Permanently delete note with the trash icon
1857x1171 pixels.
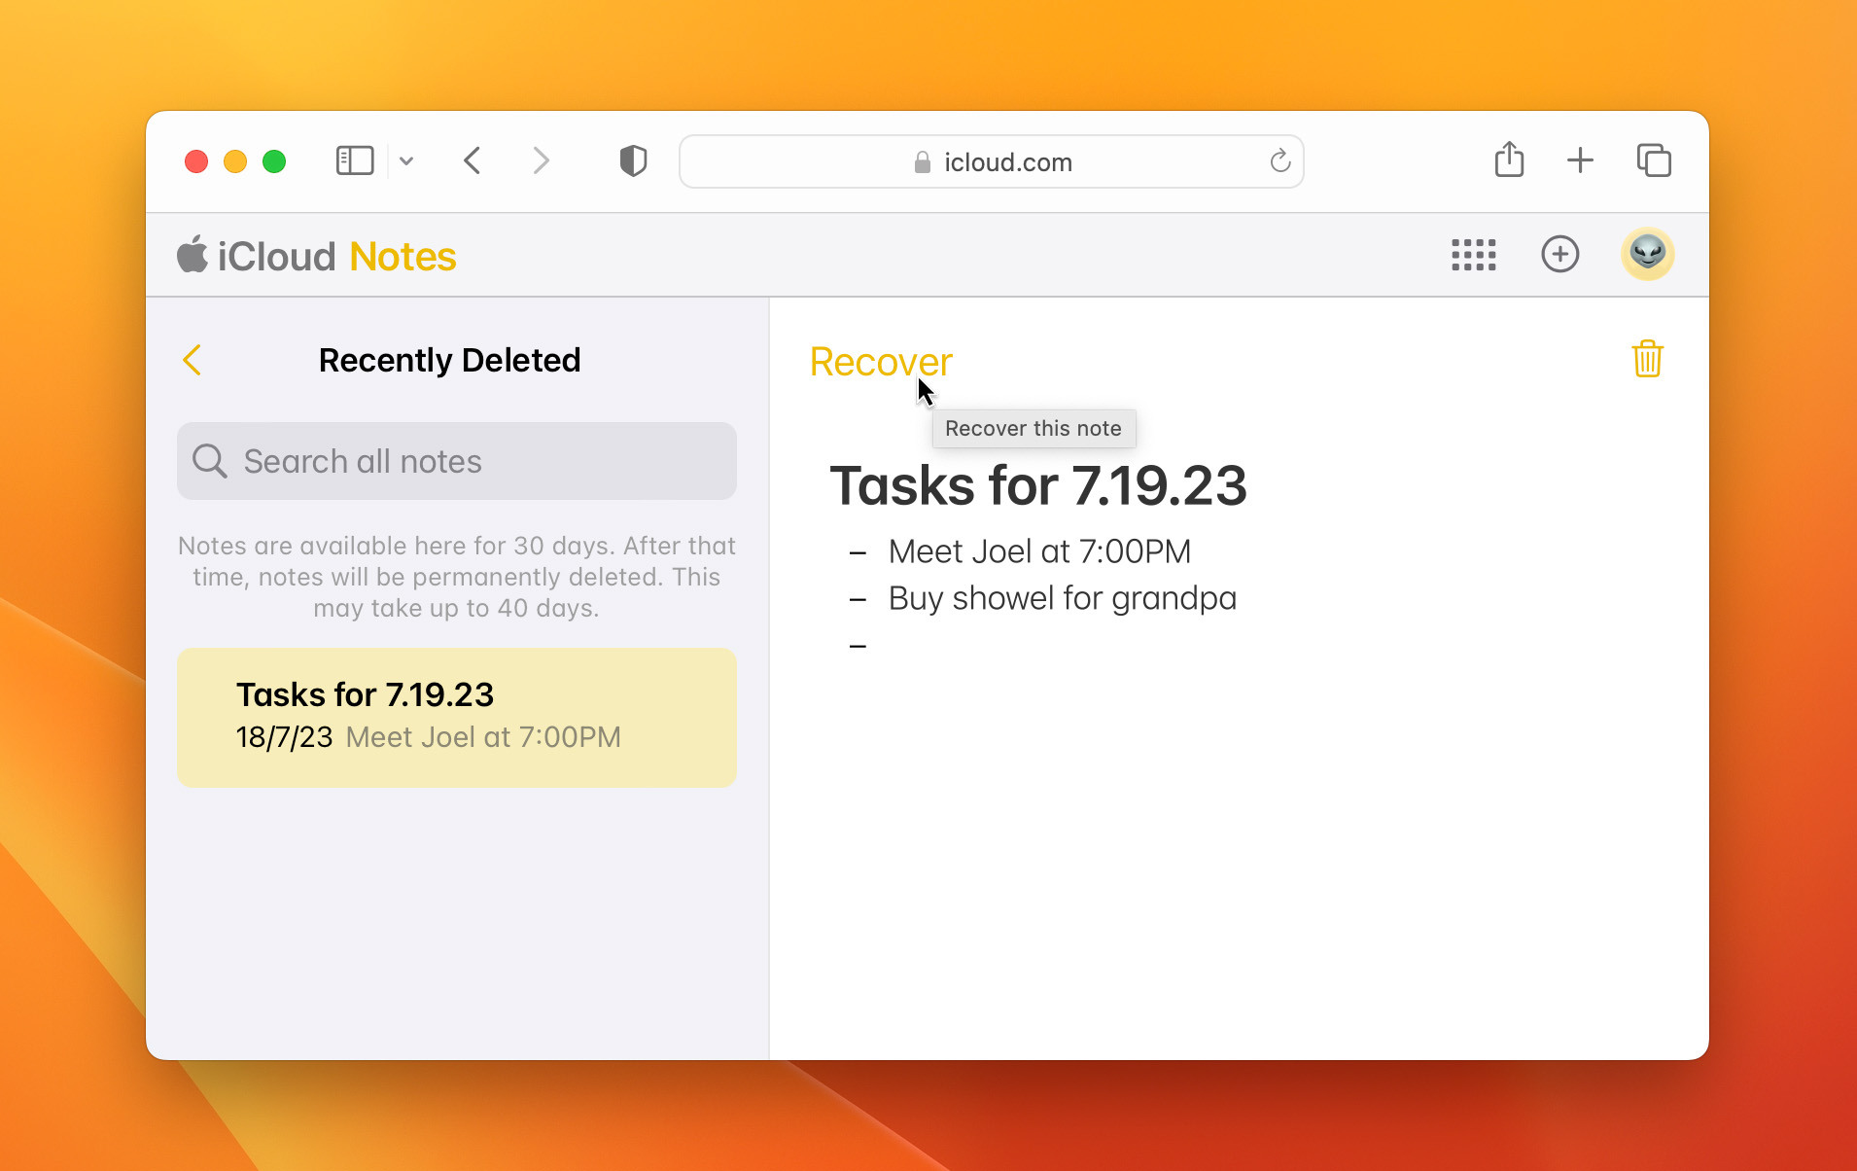click(1648, 359)
